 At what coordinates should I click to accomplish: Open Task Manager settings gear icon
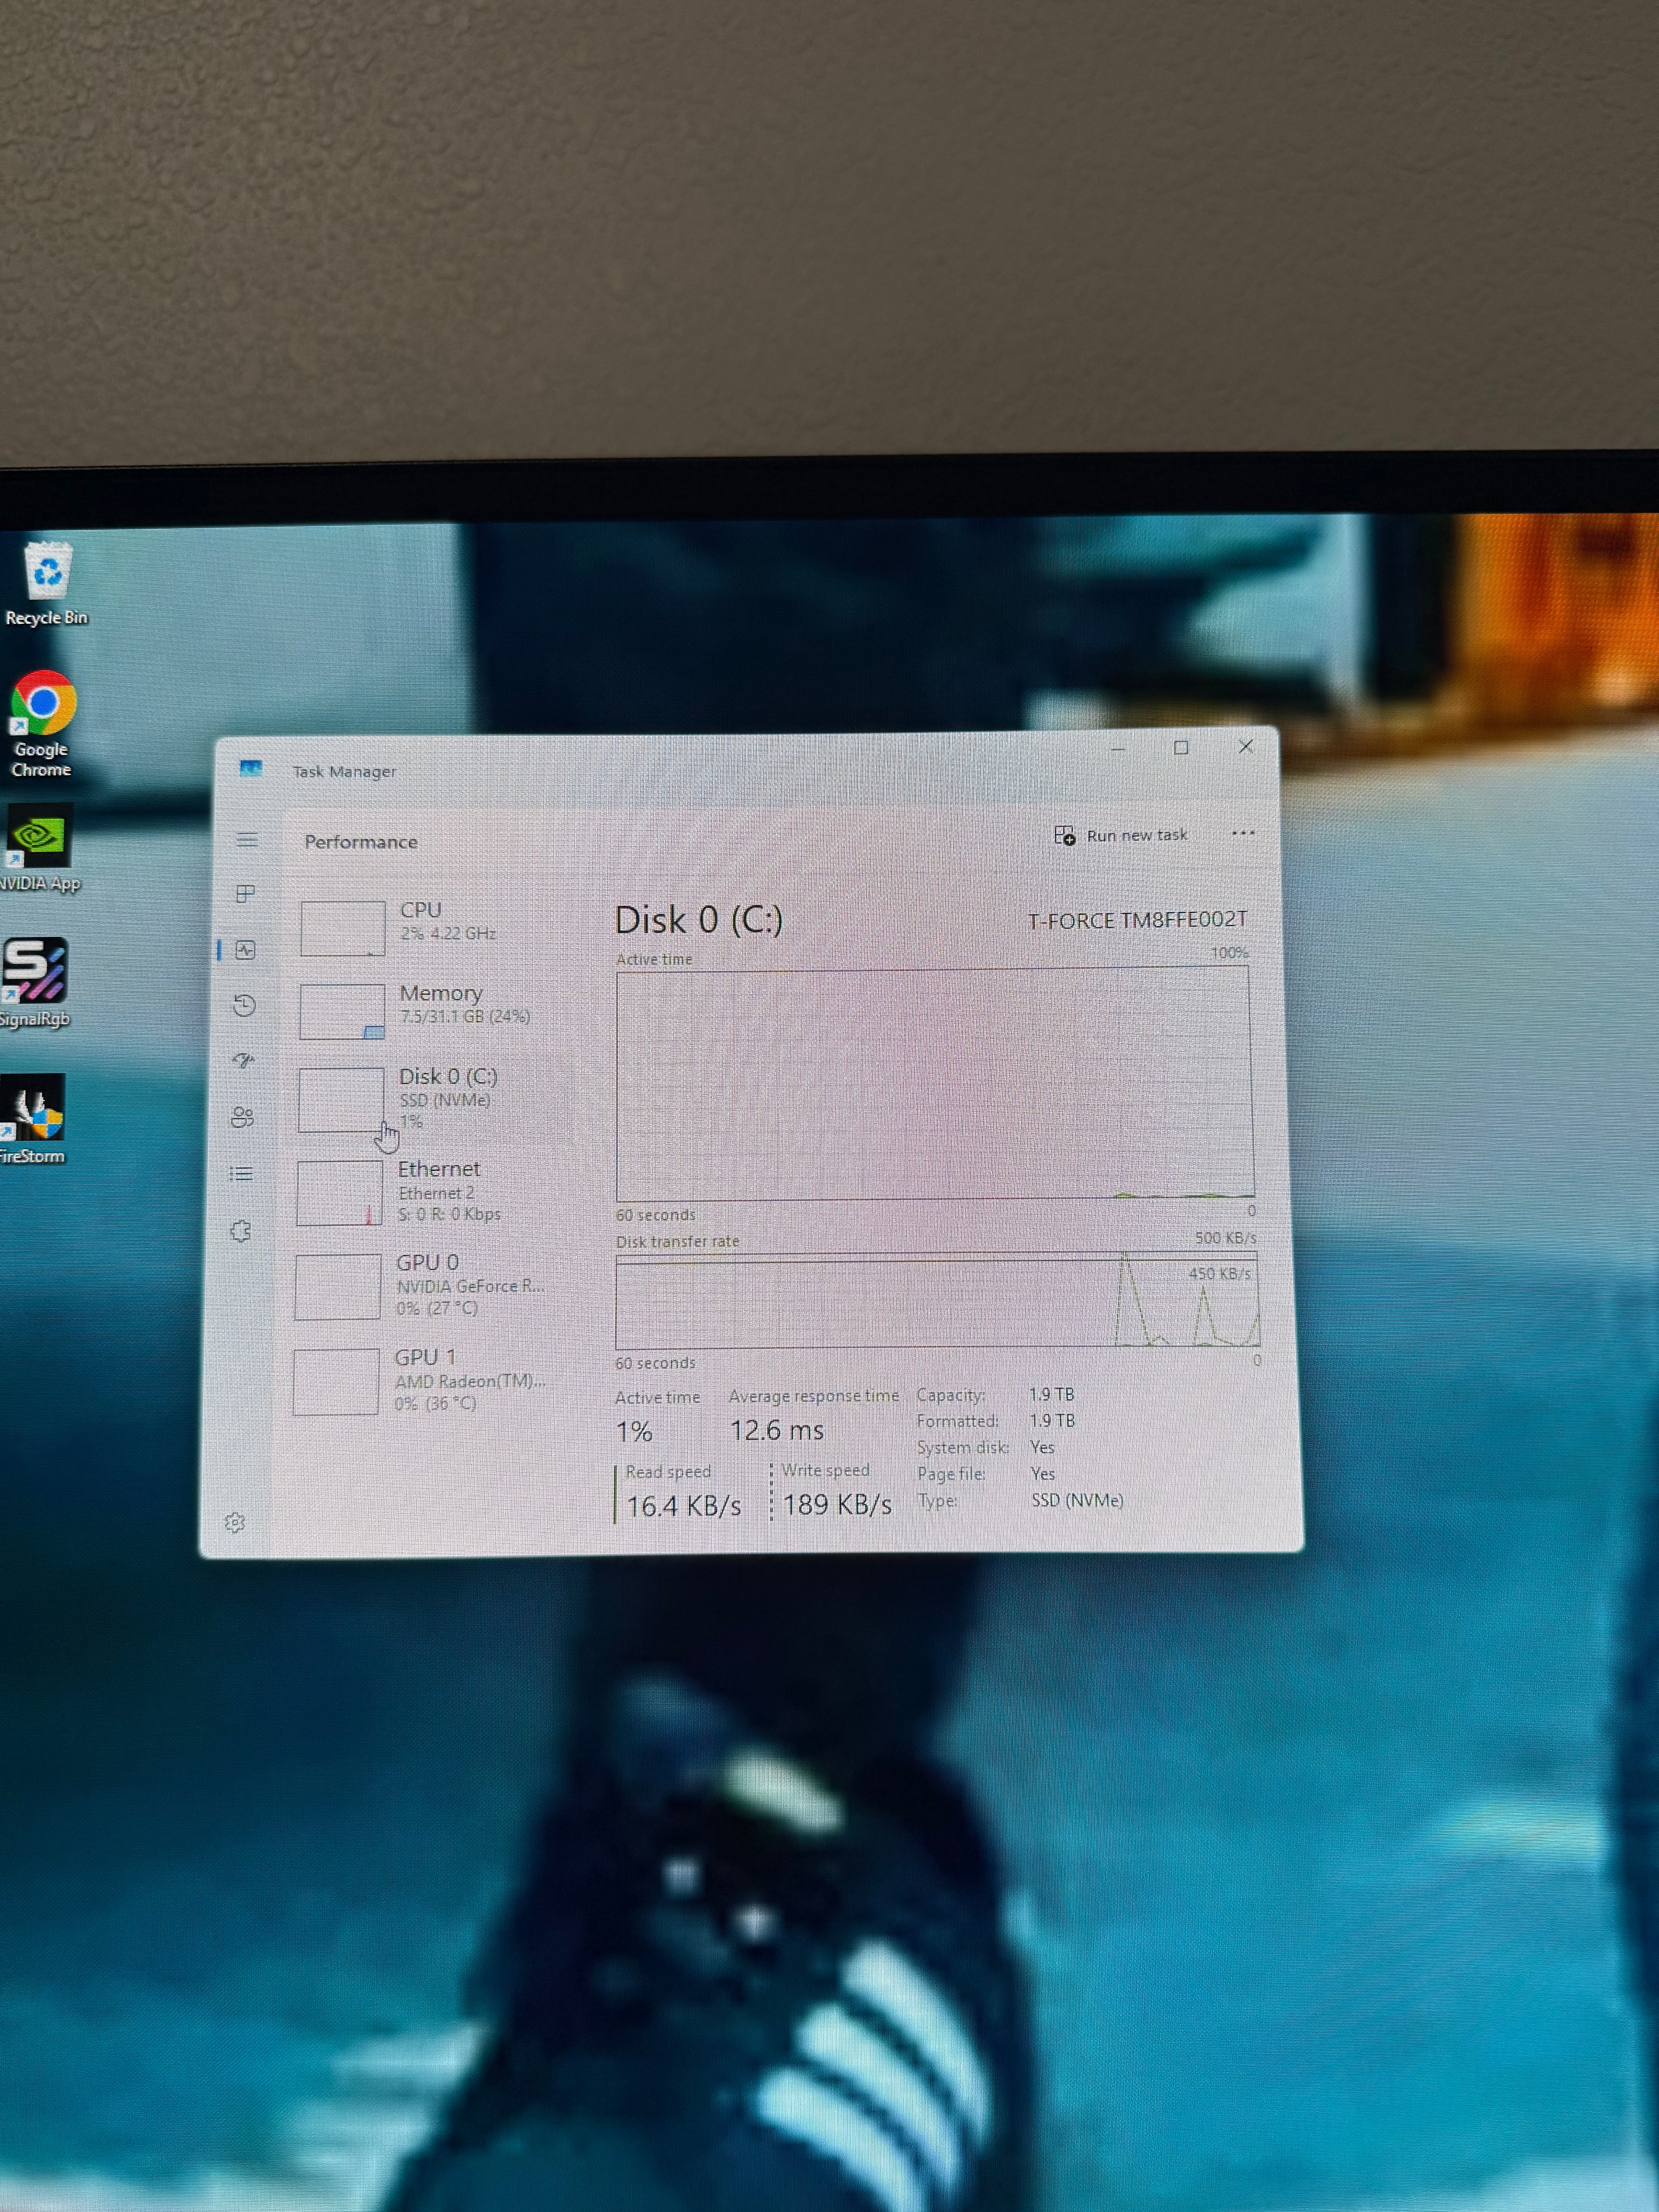(x=235, y=1522)
